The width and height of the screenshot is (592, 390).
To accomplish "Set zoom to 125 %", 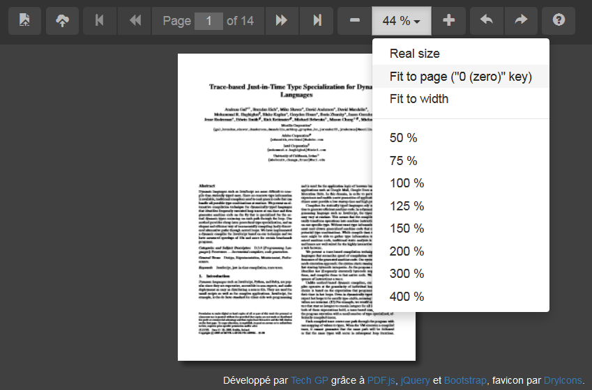I will (461, 206).
